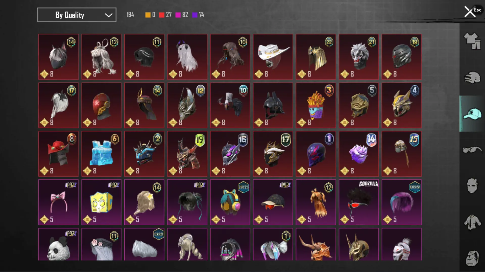Open the outfits category icon in sidebar
485x272 pixels.
point(472,41)
